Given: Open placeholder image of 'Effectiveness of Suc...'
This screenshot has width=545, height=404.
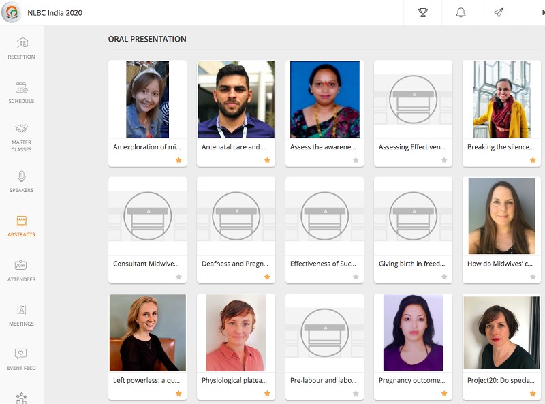Looking at the screenshot, I should pyautogui.click(x=325, y=216).
